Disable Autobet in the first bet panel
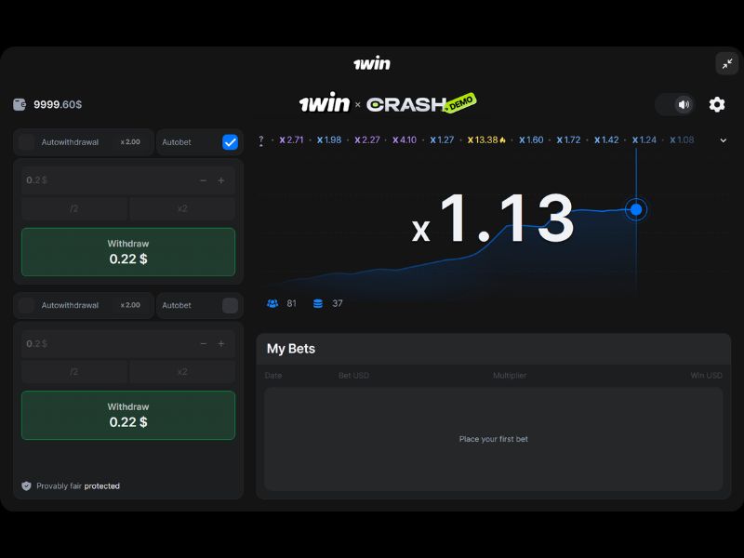This screenshot has width=744, height=558. coord(230,142)
